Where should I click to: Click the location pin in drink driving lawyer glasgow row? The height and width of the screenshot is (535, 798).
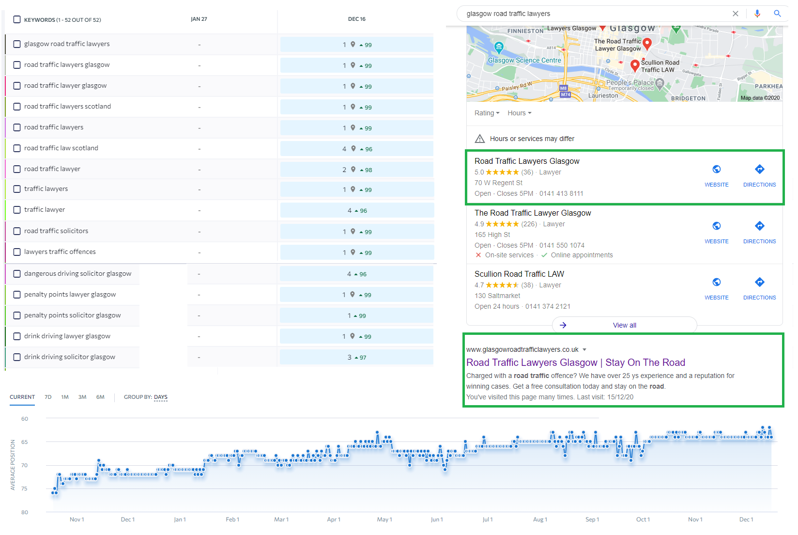pyautogui.click(x=353, y=336)
